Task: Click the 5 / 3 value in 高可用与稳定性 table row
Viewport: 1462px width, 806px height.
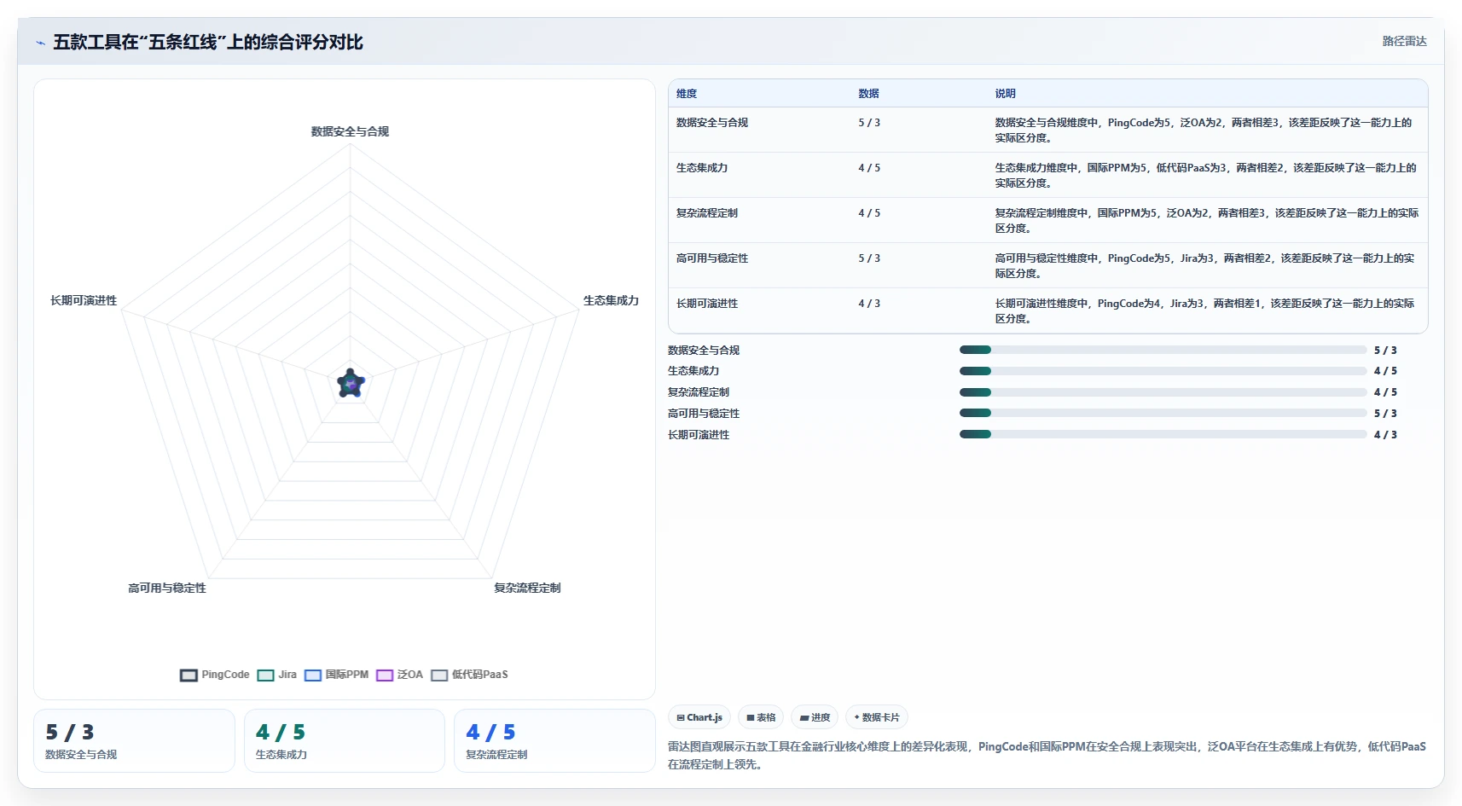Action: [x=869, y=258]
